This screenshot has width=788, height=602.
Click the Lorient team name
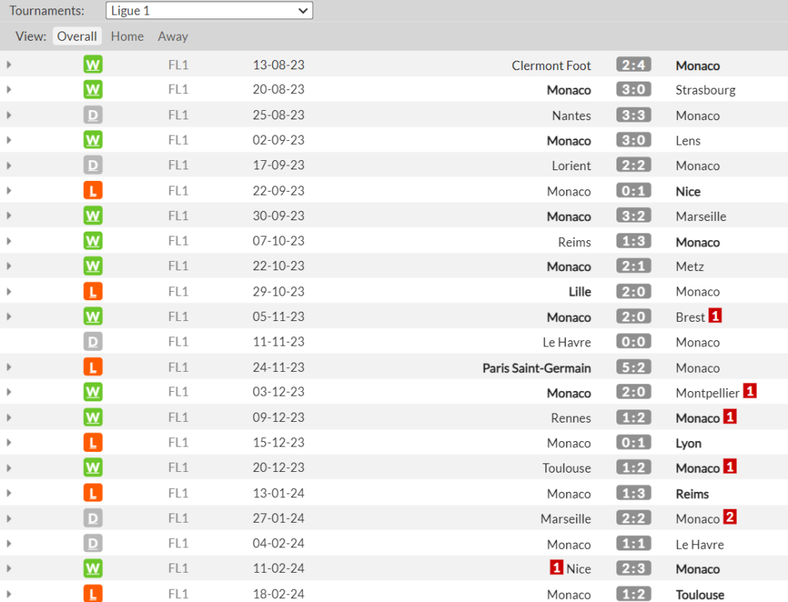(x=572, y=166)
